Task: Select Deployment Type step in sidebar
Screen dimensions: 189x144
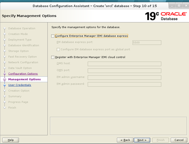Action: (x=20, y=40)
